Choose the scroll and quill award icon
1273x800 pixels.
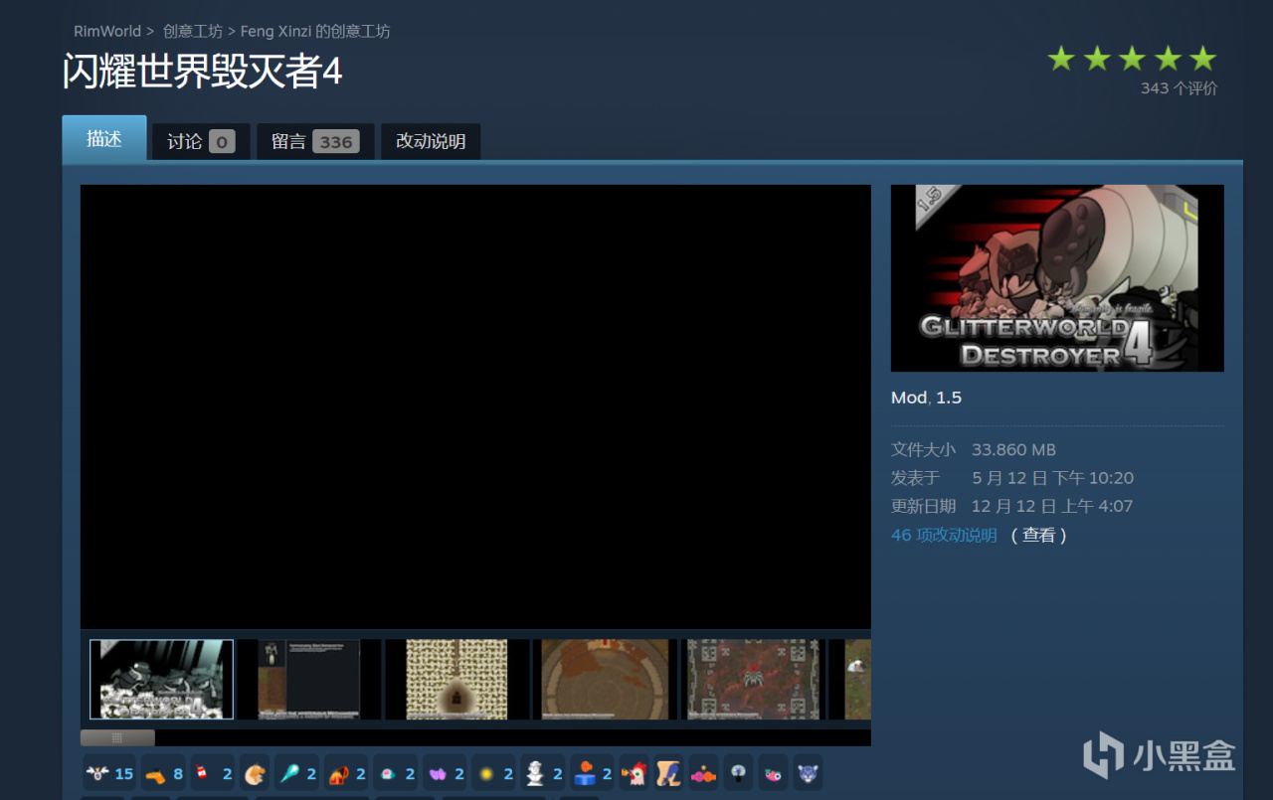pos(668,773)
